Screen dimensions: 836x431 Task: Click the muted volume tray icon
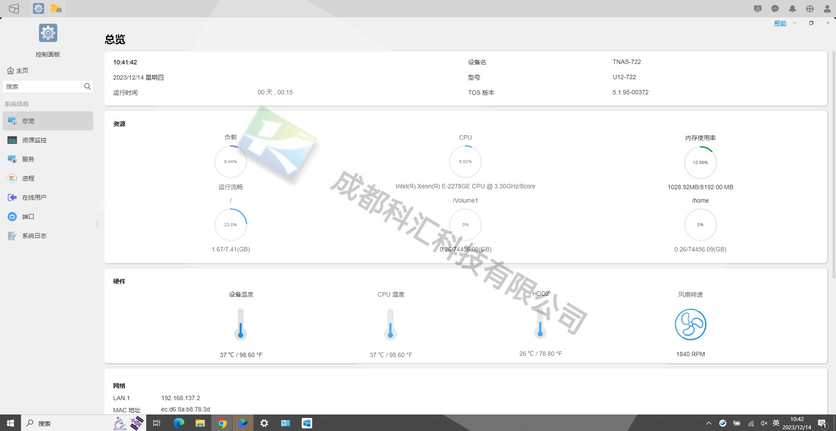764,423
